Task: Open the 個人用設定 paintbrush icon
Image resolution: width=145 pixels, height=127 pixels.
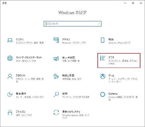Action: tap(56, 59)
